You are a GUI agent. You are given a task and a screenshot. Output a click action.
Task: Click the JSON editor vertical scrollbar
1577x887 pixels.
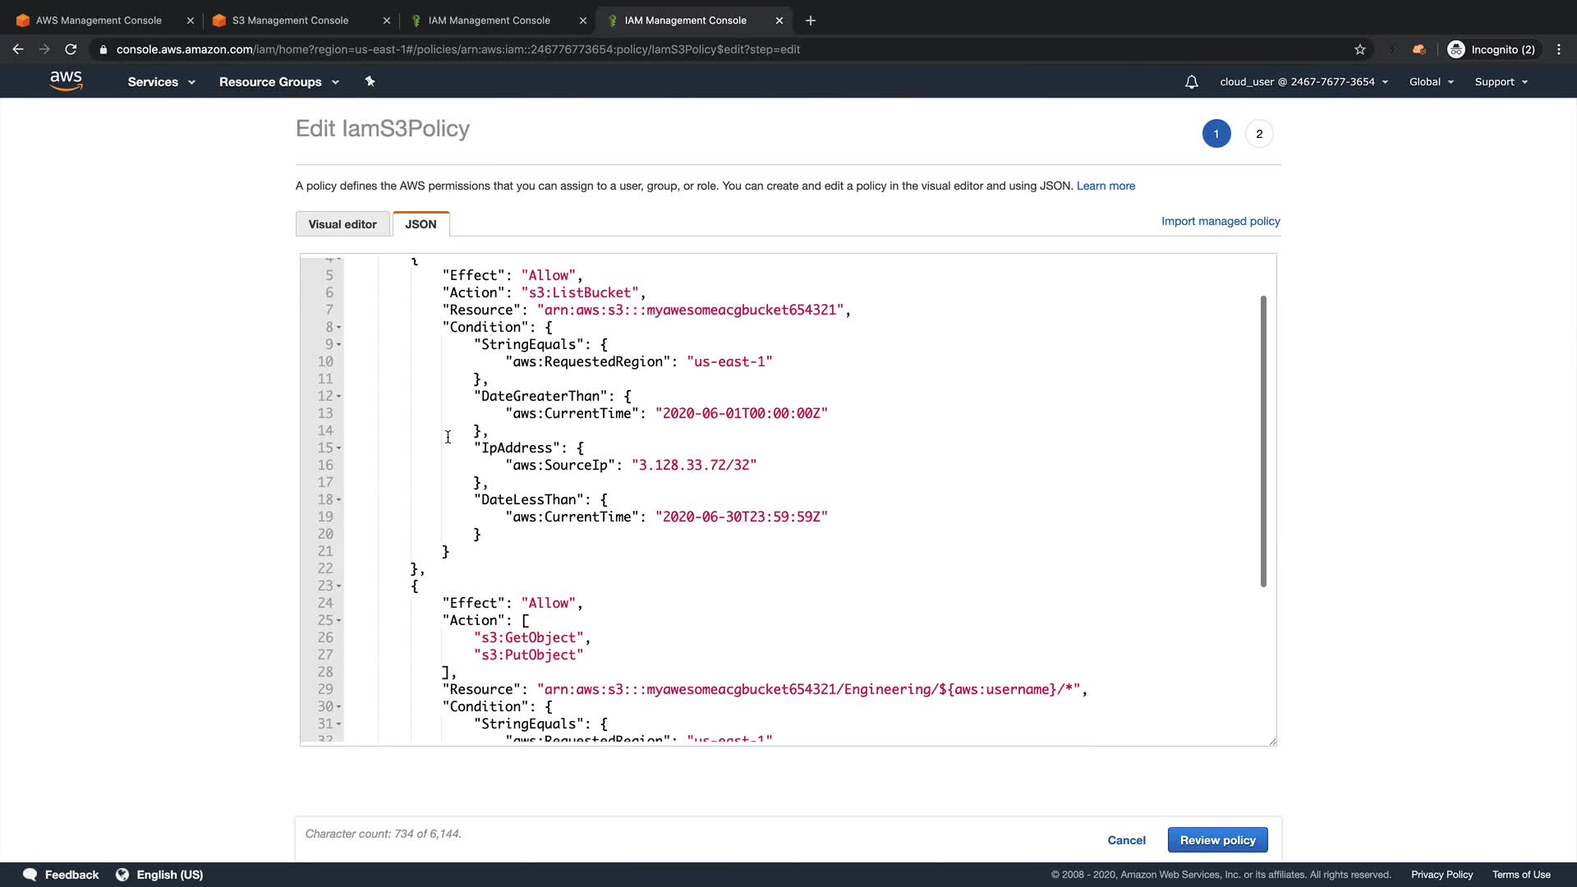click(x=1263, y=441)
